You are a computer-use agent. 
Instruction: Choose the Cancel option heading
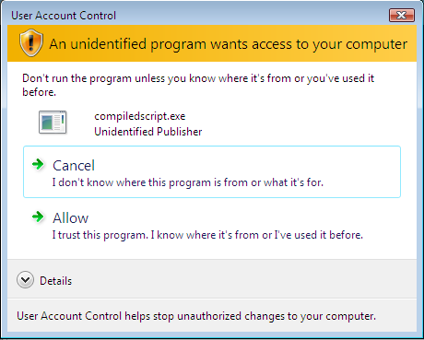point(74,166)
